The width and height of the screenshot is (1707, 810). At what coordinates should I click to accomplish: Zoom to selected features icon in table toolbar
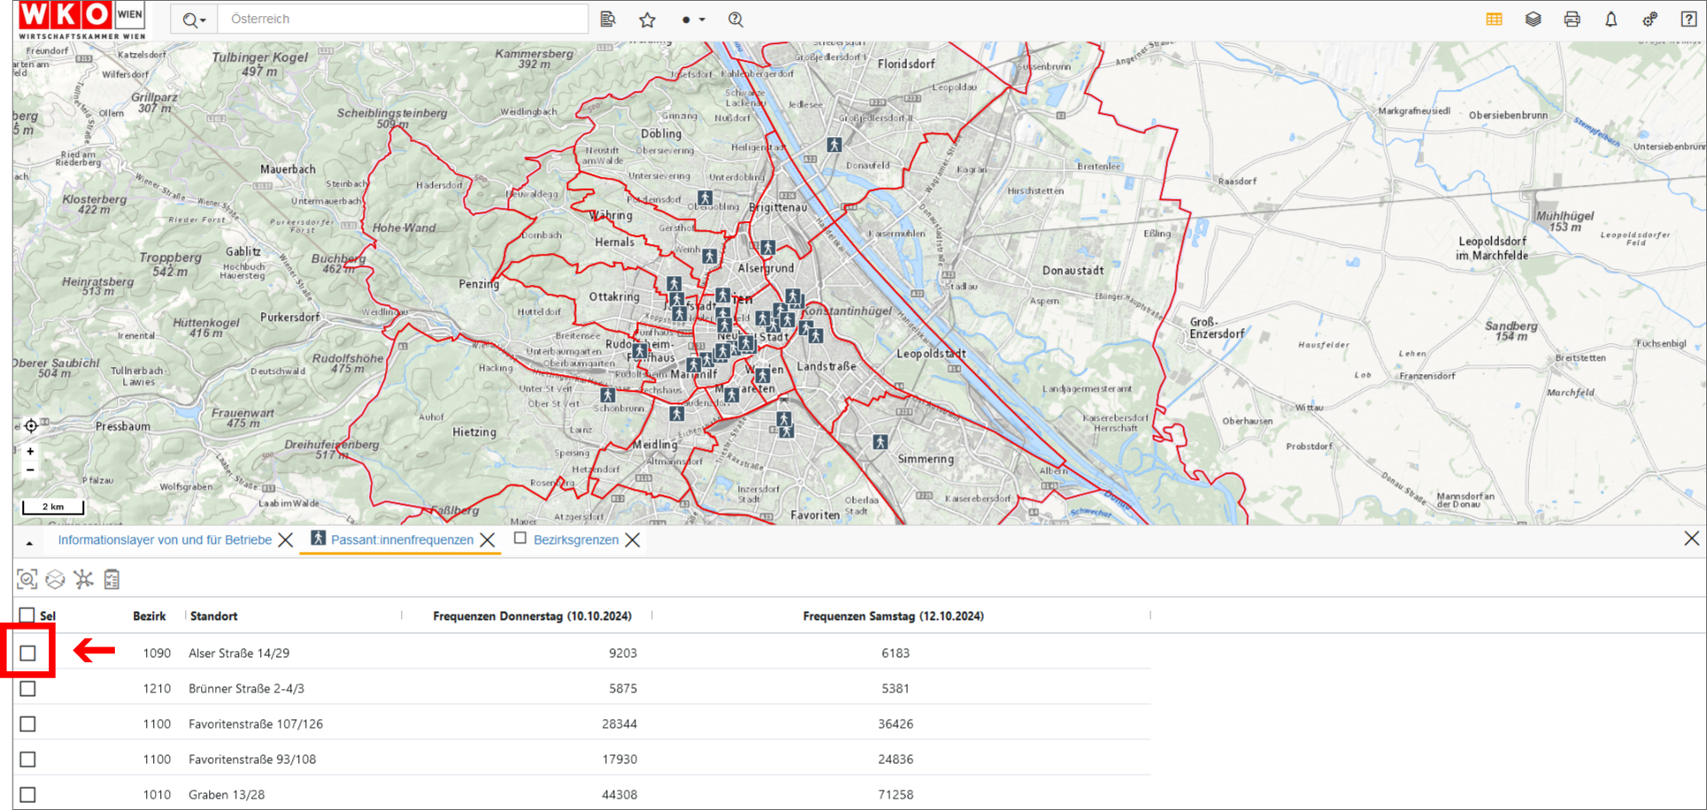27,579
